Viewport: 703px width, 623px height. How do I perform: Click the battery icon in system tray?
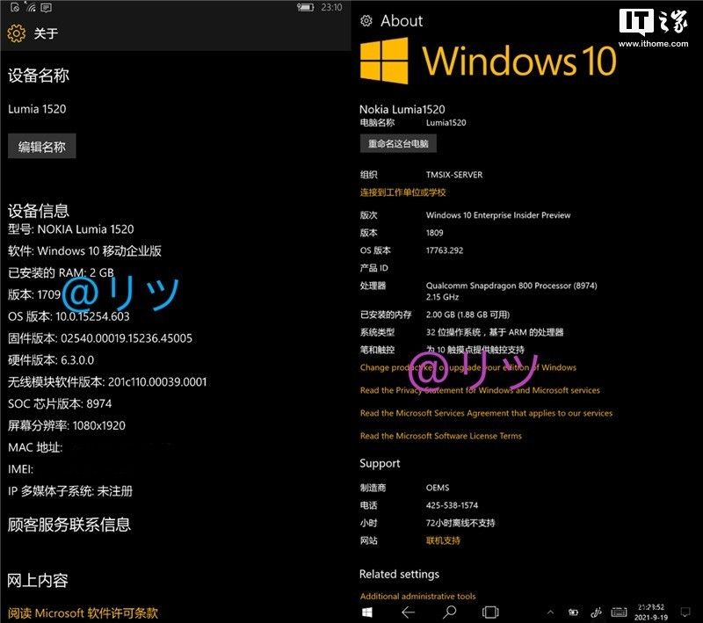pyautogui.click(x=573, y=612)
